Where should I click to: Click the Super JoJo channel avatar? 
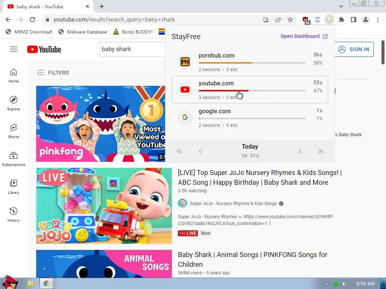(182, 204)
